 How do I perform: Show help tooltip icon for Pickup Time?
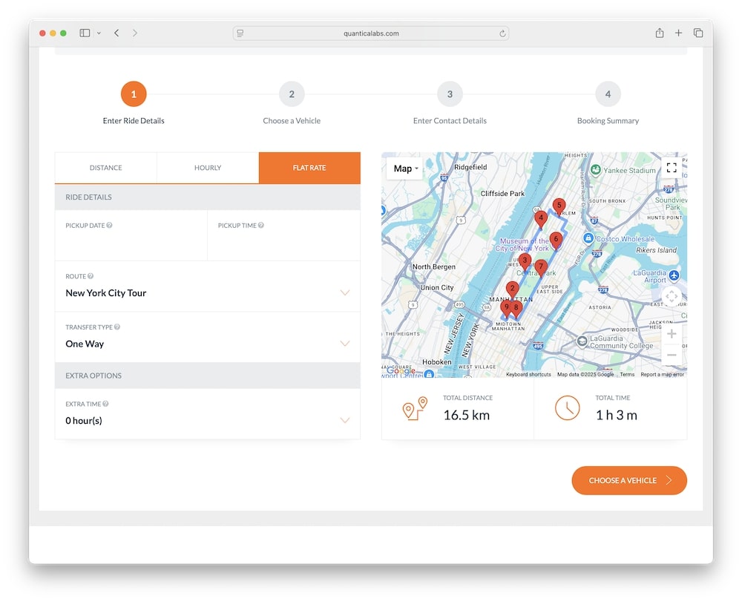[260, 225]
